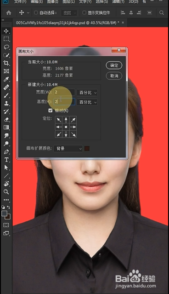Image resolution: width=169 pixels, height=294 pixels.
Task: Open the 选择(S) menu
Action: click(102, 2)
